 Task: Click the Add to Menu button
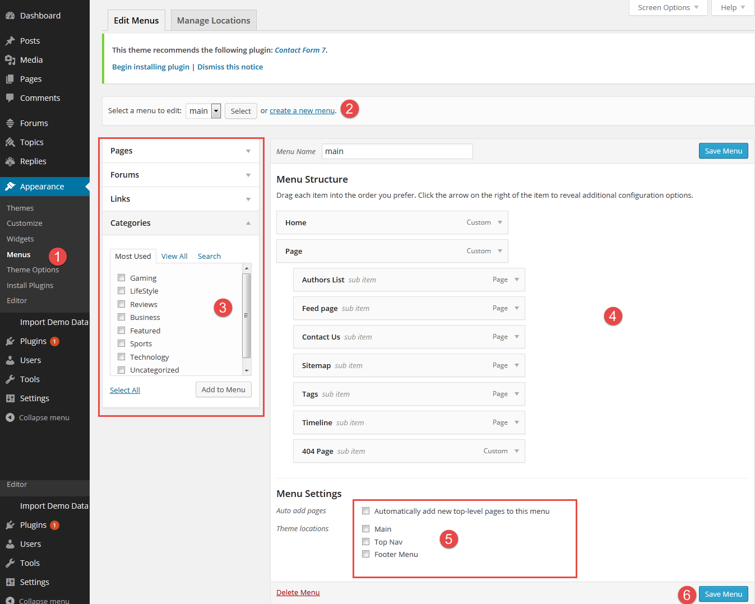(223, 389)
